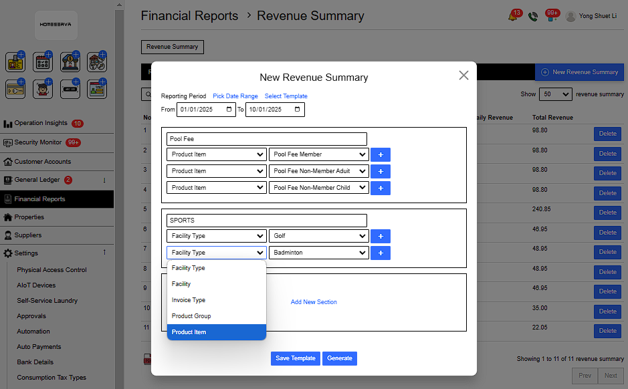628x389 pixels.
Task: Click the Generate button
Action: click(340, 358)
